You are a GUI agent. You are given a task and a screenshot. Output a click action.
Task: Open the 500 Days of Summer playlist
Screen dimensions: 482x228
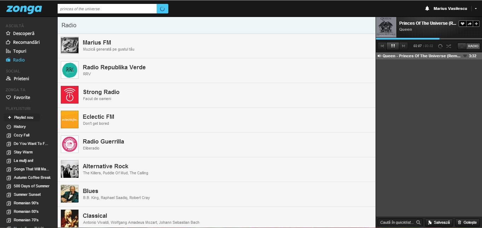tap(28, 186)
